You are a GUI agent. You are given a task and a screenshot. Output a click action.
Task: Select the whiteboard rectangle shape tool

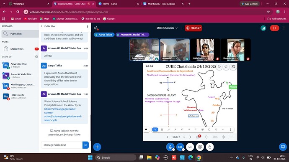(x=209, y=129)
